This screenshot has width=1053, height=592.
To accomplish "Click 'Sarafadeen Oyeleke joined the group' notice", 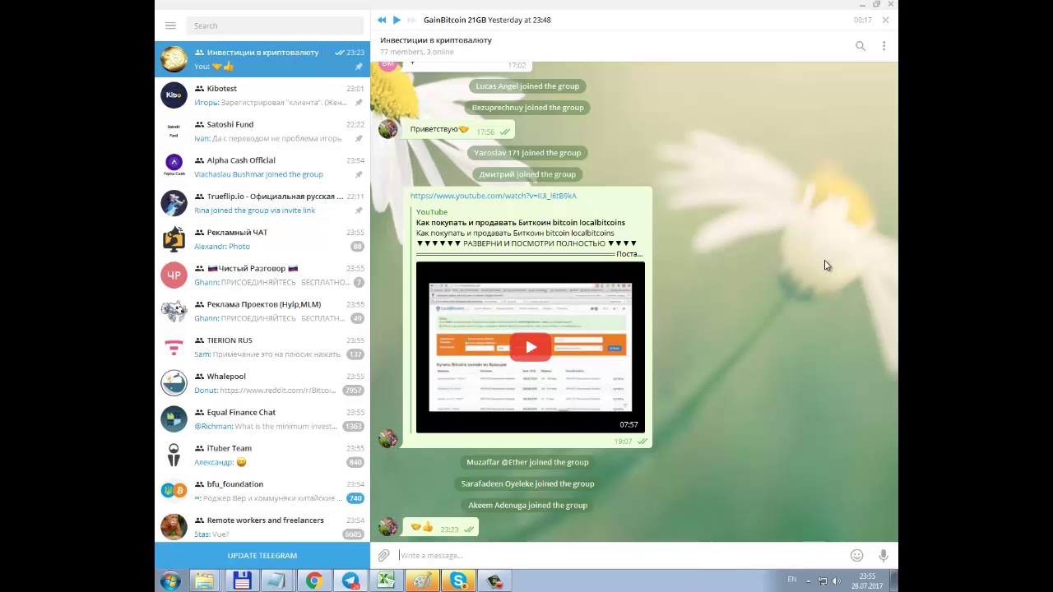I will (x=527, y=484).
